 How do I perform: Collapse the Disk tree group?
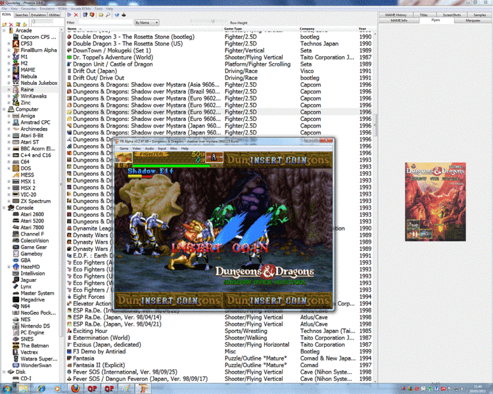[4, 372]
